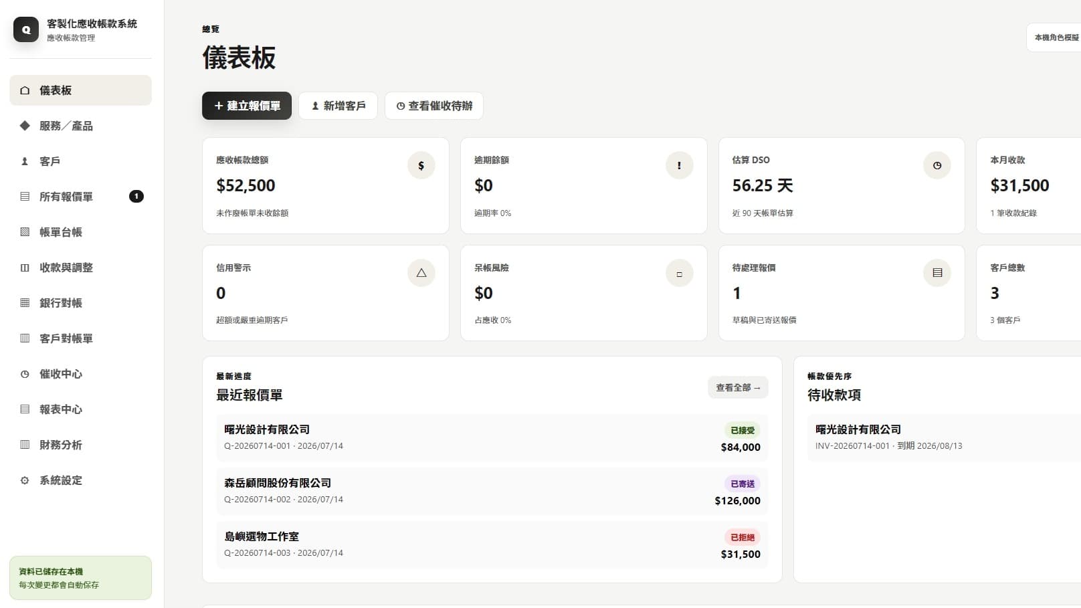Open invoice INV-20260714-001 in 待收款項

tap(944, 438)
